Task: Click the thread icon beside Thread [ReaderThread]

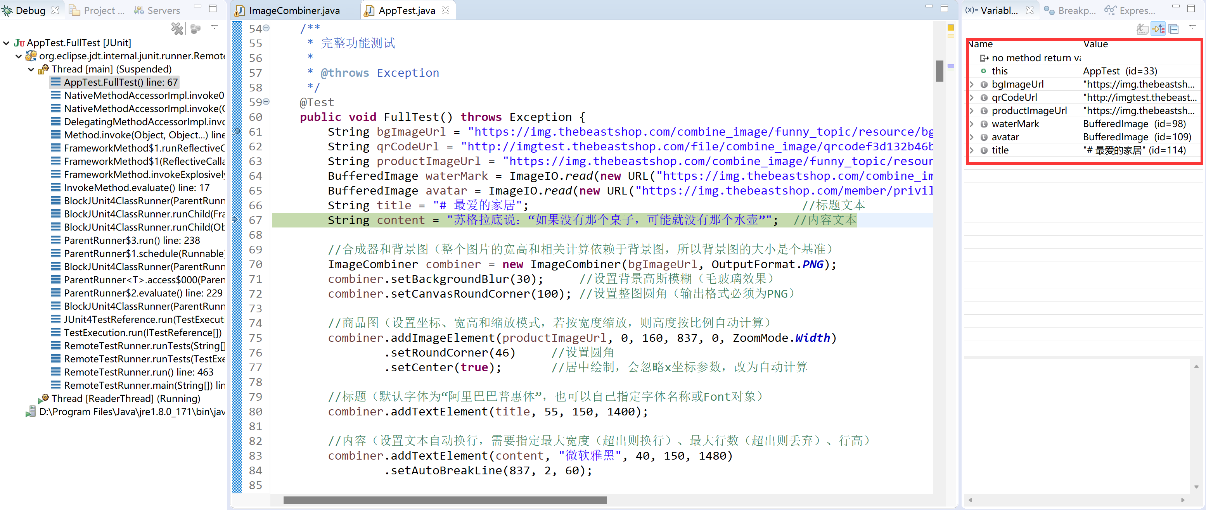Action: tap(44, 398)
